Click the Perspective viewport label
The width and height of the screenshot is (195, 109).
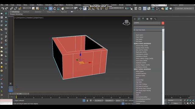21,18
